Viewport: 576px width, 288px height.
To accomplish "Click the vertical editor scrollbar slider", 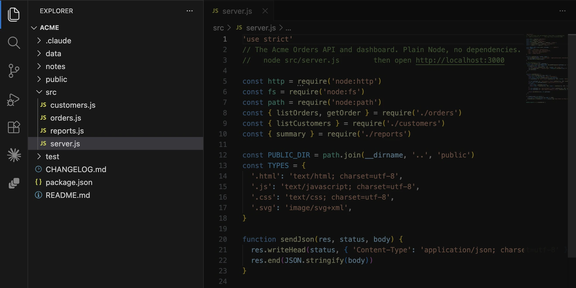I will point(572,146).
